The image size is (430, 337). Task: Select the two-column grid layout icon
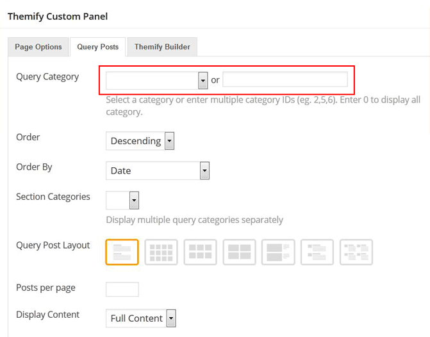pos(239,252)
